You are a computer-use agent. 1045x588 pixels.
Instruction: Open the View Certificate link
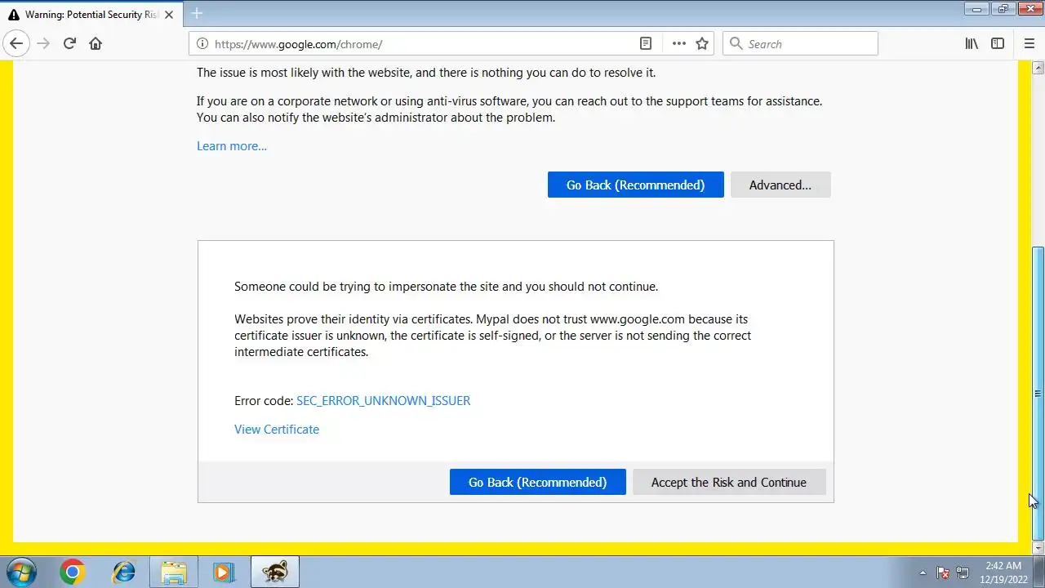pos(277,430)
